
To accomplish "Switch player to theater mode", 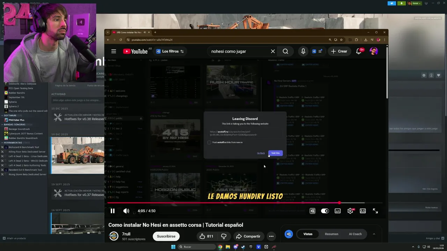I will pyautogui.click(x=363, y=211).
